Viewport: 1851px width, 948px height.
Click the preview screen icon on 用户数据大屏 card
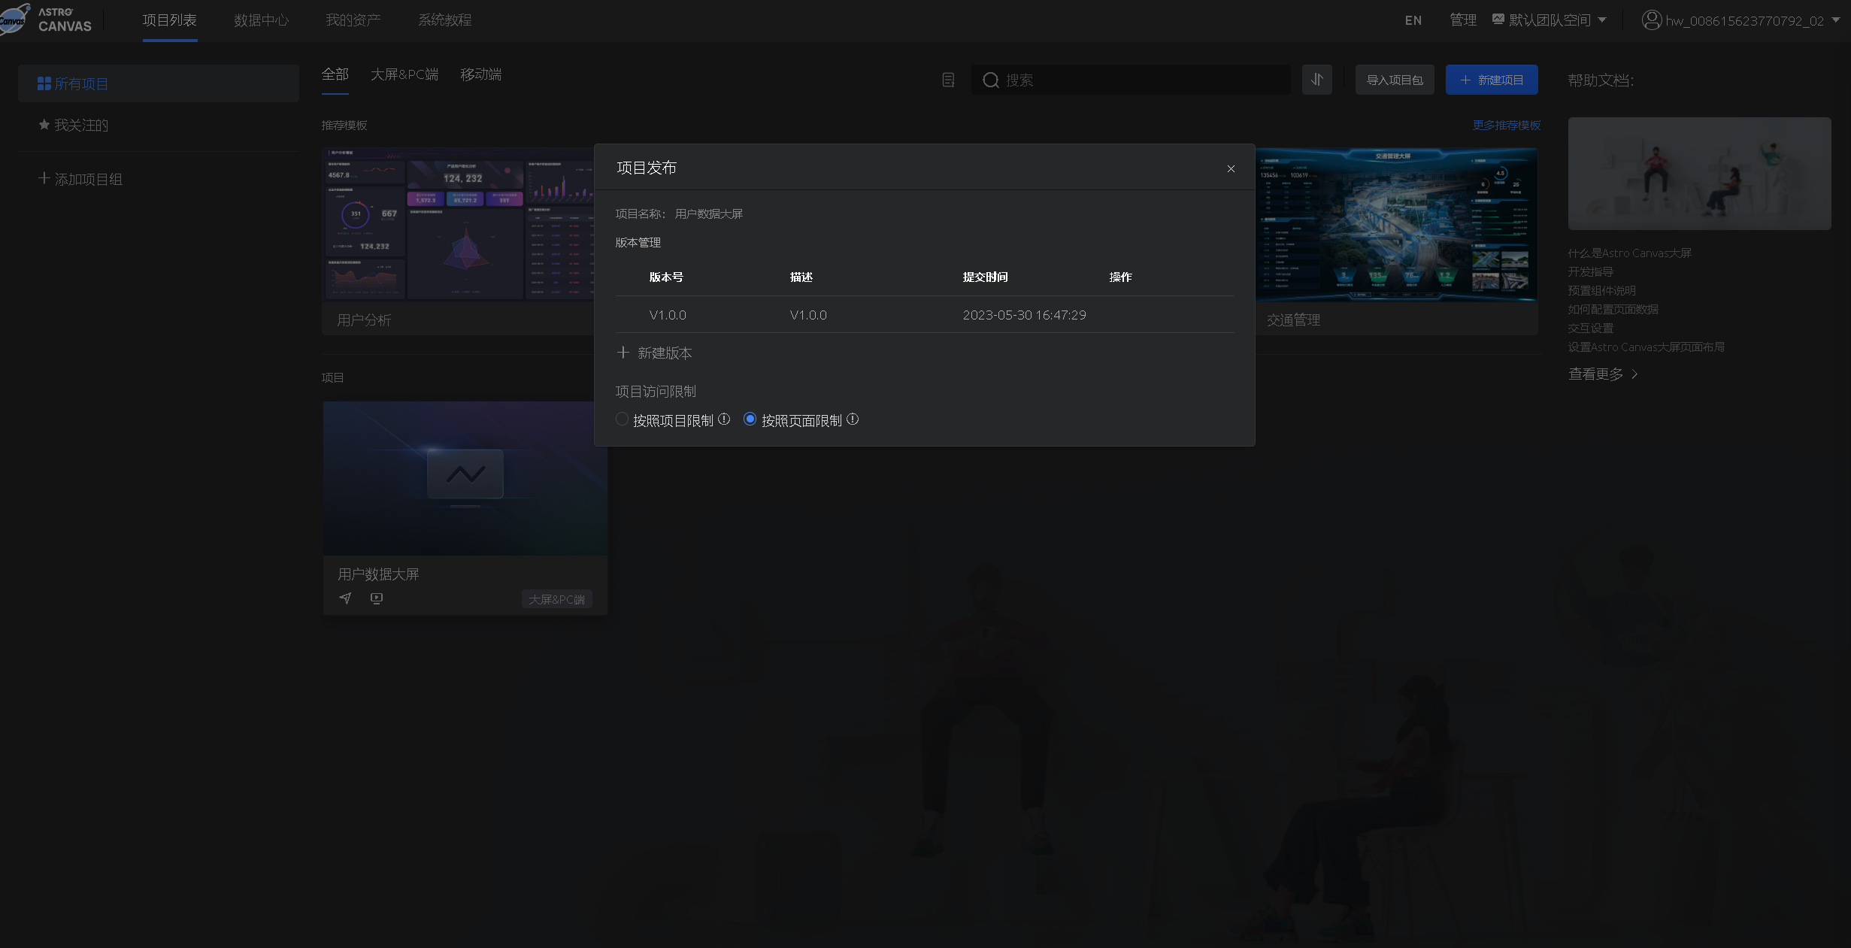point(377,598)
